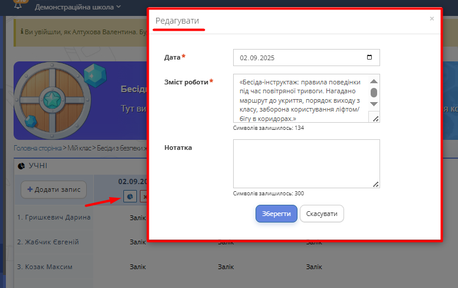Click into the Дата input field
This screenshot has width=458, height=288.
point(295,58)
